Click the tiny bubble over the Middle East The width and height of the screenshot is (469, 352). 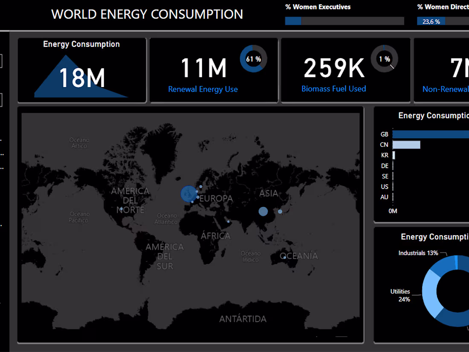point(228,221)
